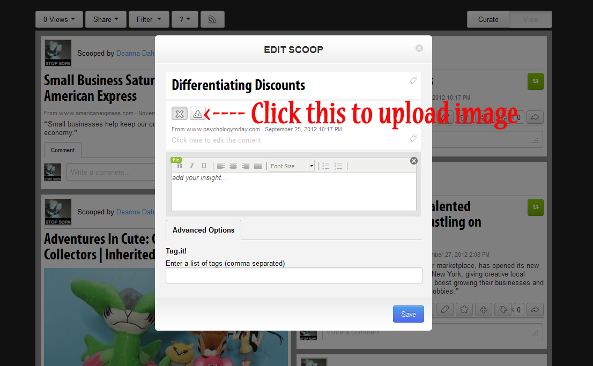Close the Edit Scoop dialog

coord(419,48)
